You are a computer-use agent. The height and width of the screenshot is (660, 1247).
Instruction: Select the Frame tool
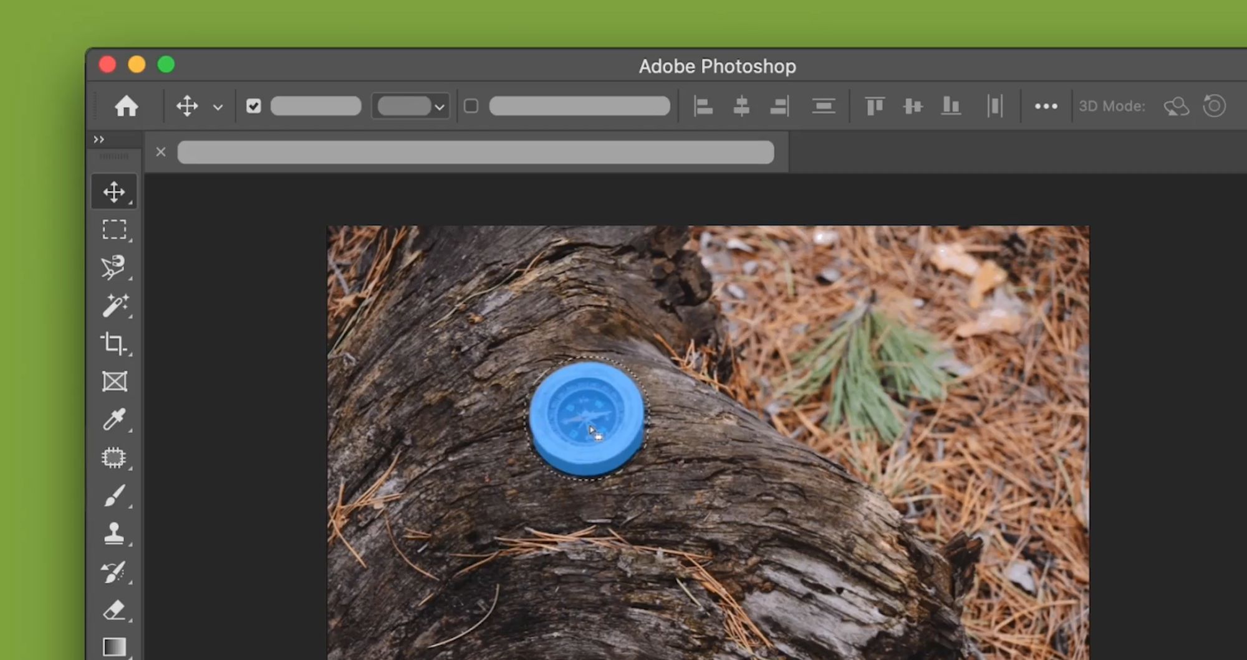click(x=114, y=382)
